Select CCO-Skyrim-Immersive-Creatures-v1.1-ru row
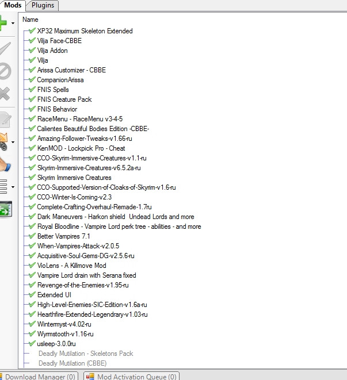The height and width of the screenshot is (380, 347). click(x=91, y=158)
